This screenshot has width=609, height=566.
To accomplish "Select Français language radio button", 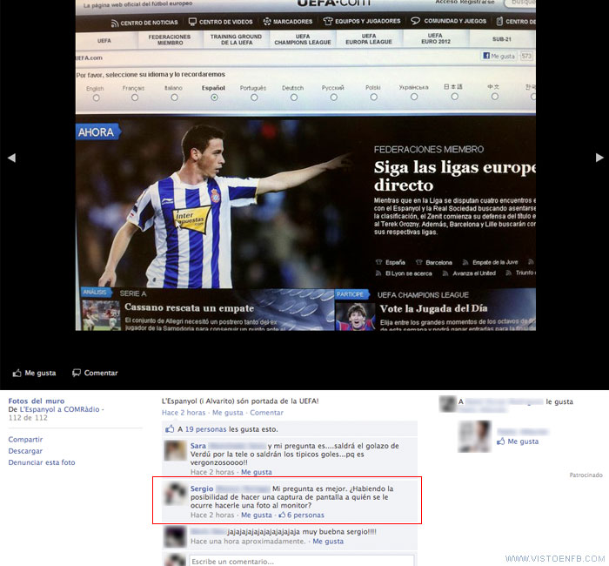I will point(135,98).
